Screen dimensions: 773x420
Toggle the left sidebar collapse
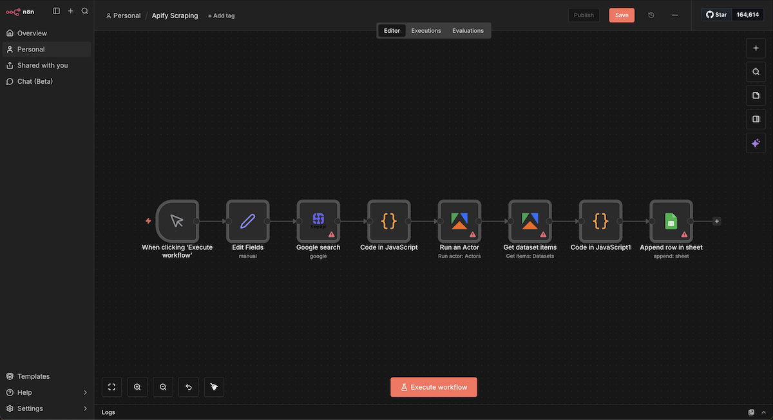click(x=57, y=11)
